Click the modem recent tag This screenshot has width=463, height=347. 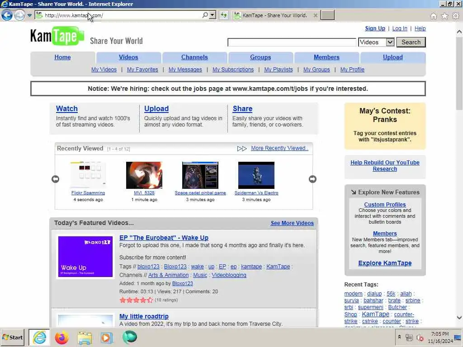tap(353, 294)
